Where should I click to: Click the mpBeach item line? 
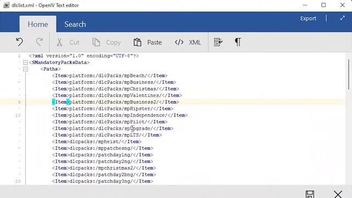tap(110, 76)
